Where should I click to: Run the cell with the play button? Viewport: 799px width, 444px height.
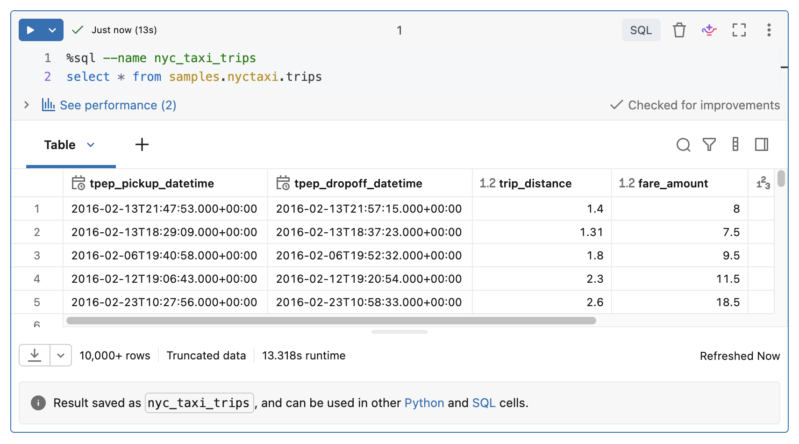point(30,30)
